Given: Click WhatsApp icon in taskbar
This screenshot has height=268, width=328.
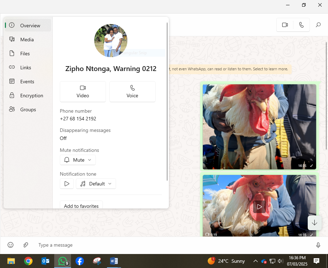Looking at the screenshot, I should click(63, 261).
